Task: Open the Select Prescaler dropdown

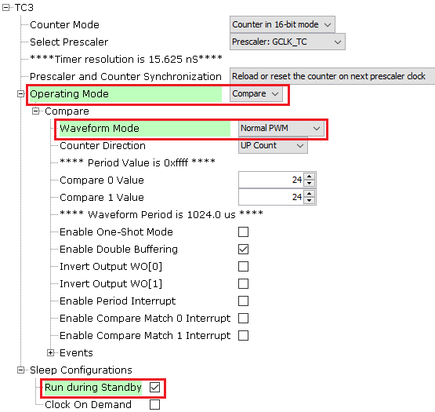Action: click(288, 42)
